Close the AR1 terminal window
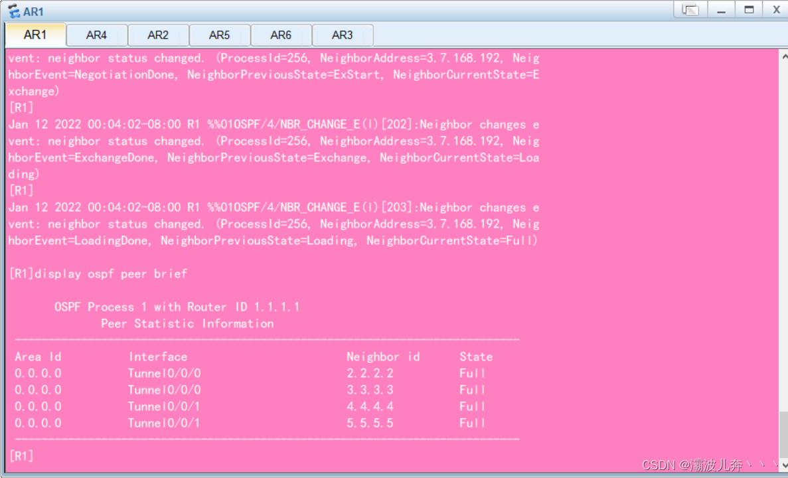Viewport: 788px width, 478px height. coord(776,9)
